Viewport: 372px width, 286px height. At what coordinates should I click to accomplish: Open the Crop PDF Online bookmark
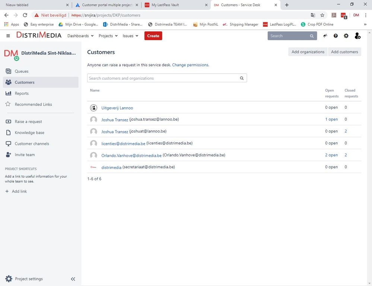pos(317,24)
